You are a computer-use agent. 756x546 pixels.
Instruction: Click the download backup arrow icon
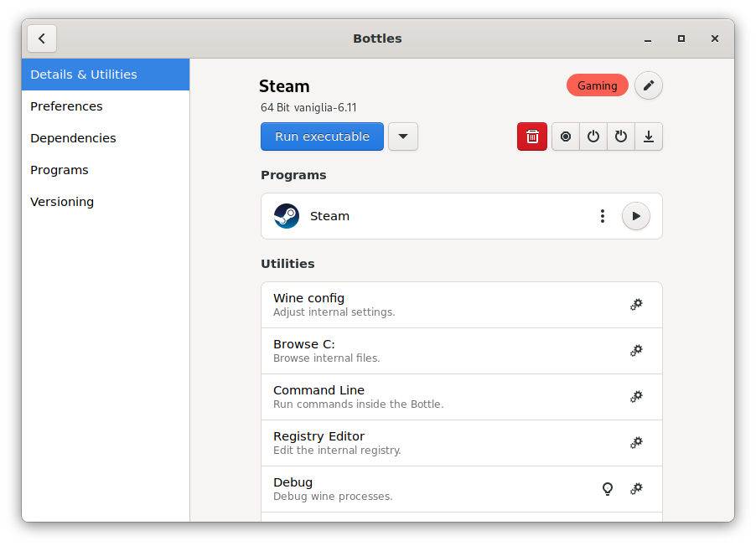click(649, 136)
